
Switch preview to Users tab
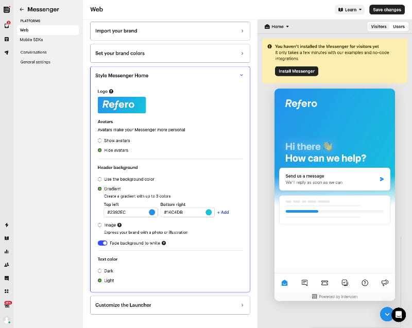(x=399, y=27)
